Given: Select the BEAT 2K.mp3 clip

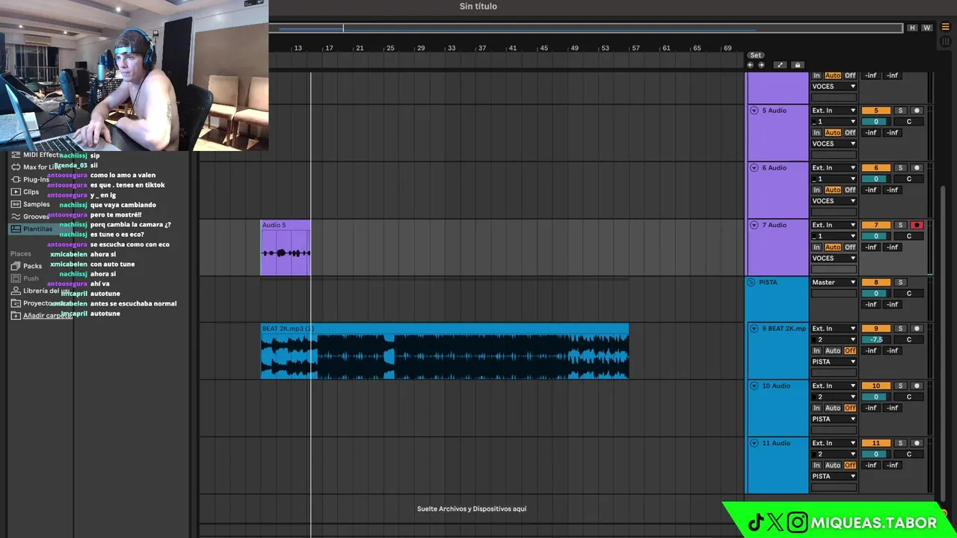Looking at the screenshot, I should click(x=445, y=351).
